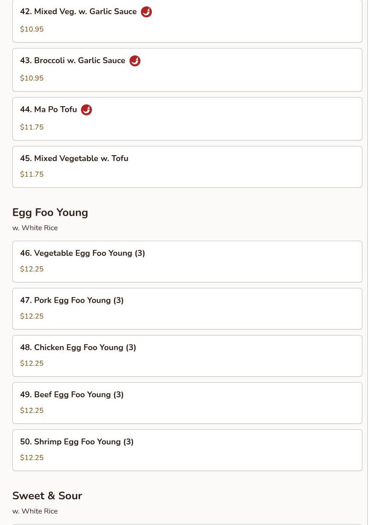Pick 48. Chicken Egg Foo Young

(x=78, y=347)
